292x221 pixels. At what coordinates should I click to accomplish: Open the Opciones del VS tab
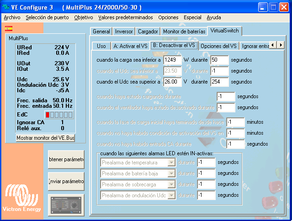pos(218,46)
